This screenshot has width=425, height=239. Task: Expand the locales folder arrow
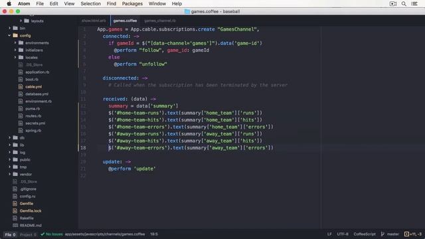point(15,57)
